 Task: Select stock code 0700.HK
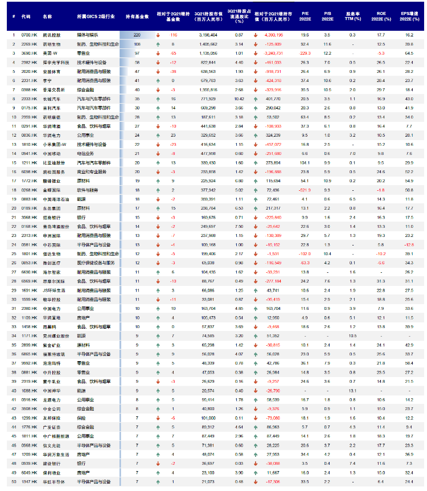pyautogui.click(x=29, y=35)
